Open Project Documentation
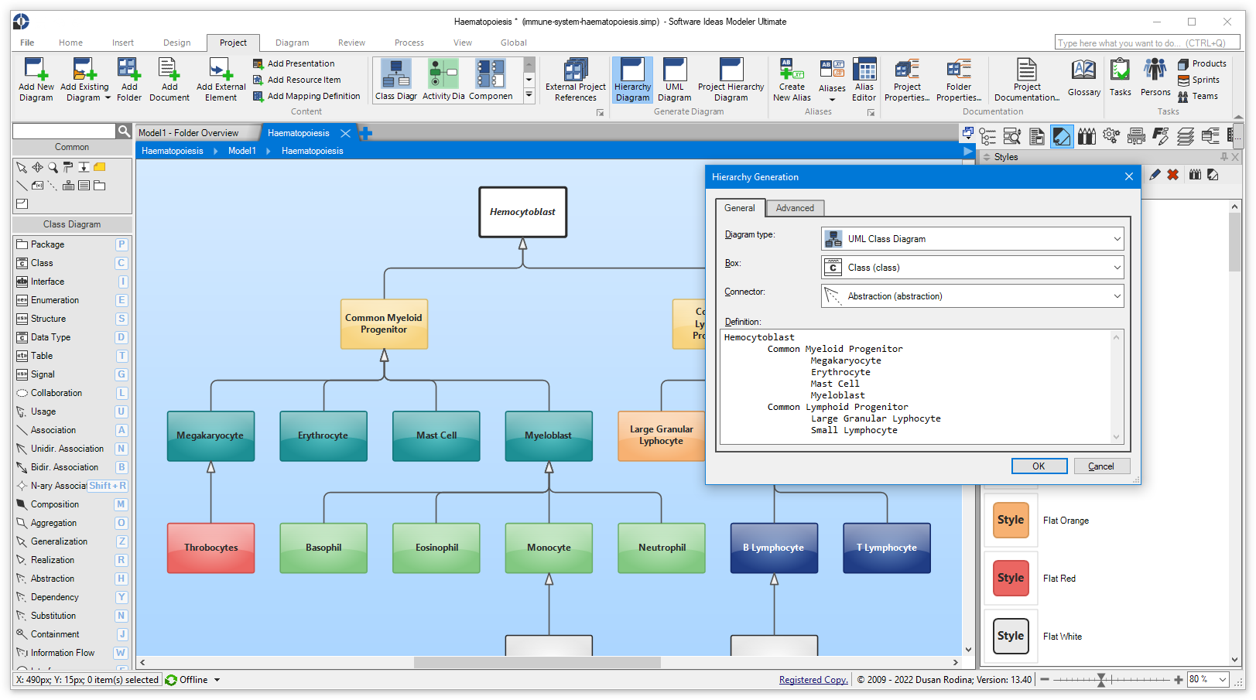The width and height of the screenshot is (1256, 700). coord(1027,80)
